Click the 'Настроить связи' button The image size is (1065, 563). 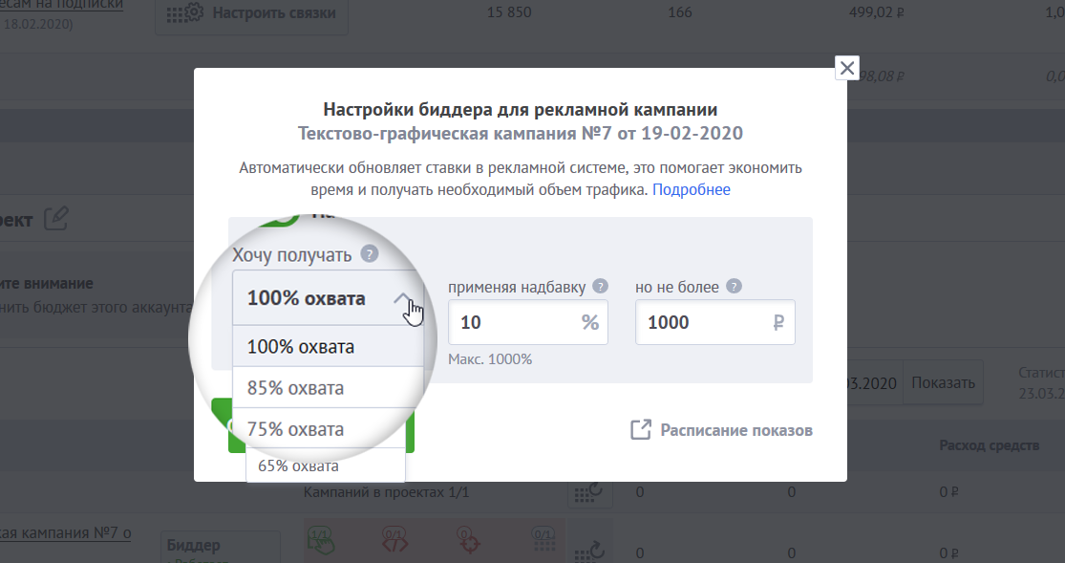click(251, 13)
